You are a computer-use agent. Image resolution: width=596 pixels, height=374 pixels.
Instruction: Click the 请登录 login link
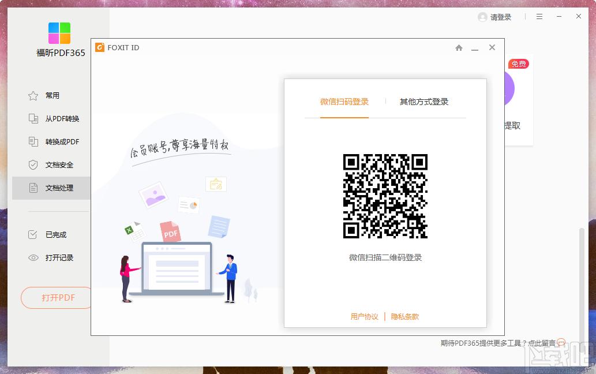(501, 17)
